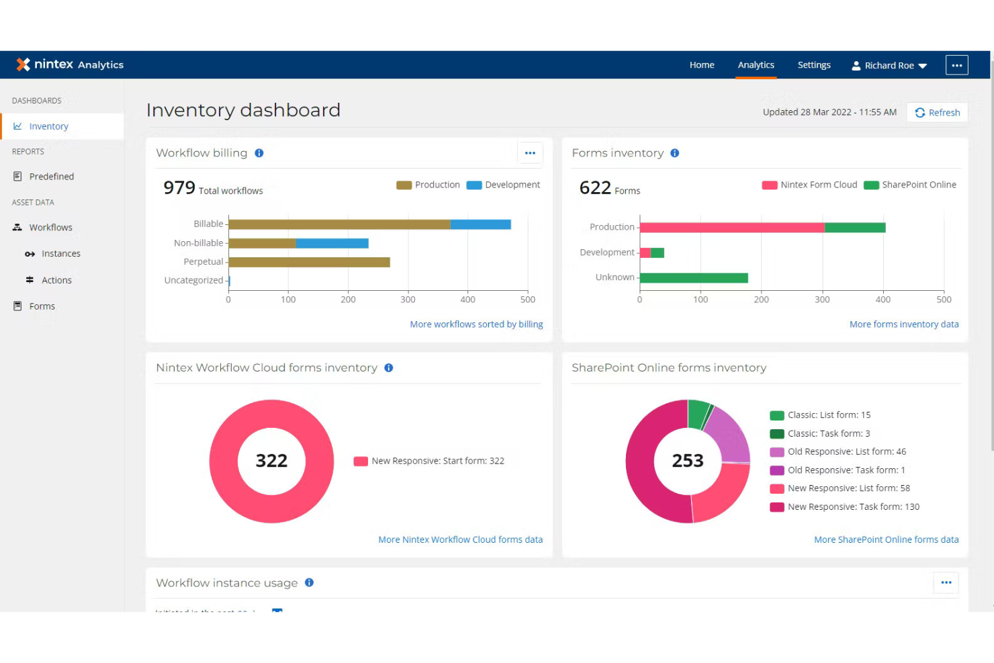Click the Workflow billing info icon
The width and height of the screenshot is (994, 663).
[x=259, y=153]
